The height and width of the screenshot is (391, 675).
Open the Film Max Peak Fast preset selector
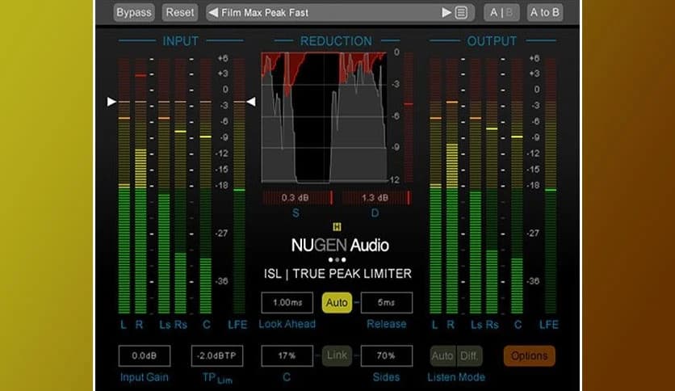click(x=340, y=12)
